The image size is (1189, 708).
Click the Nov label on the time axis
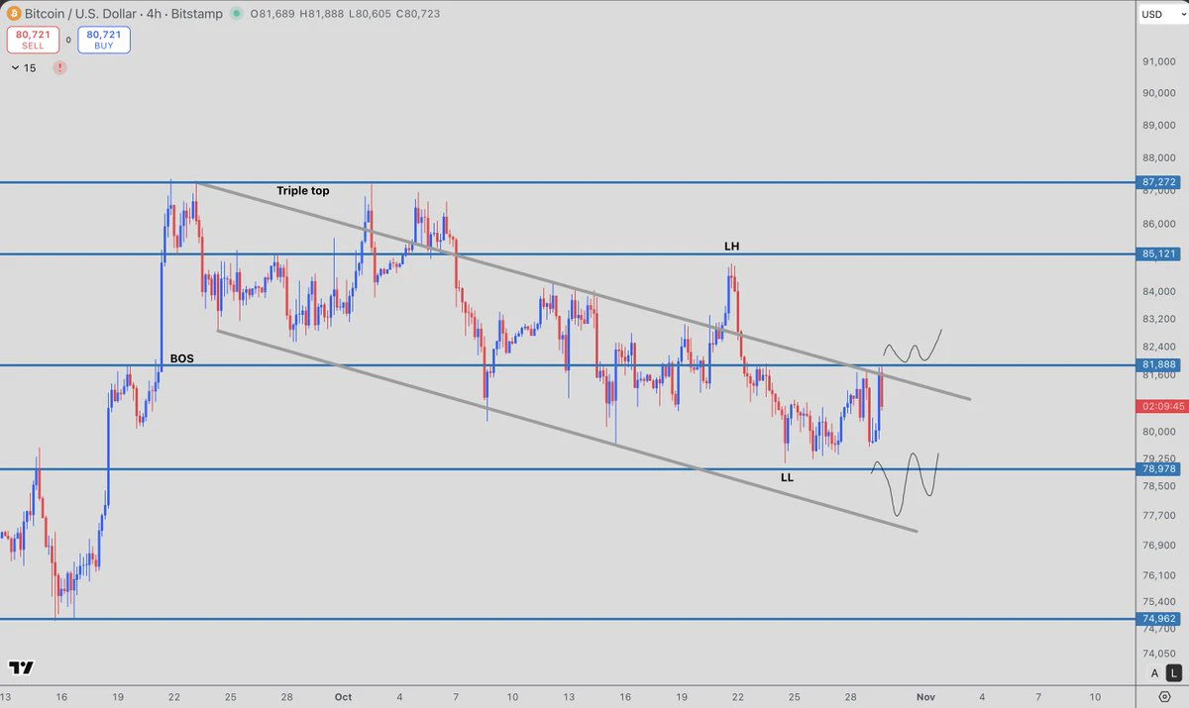tap(923, 697)
